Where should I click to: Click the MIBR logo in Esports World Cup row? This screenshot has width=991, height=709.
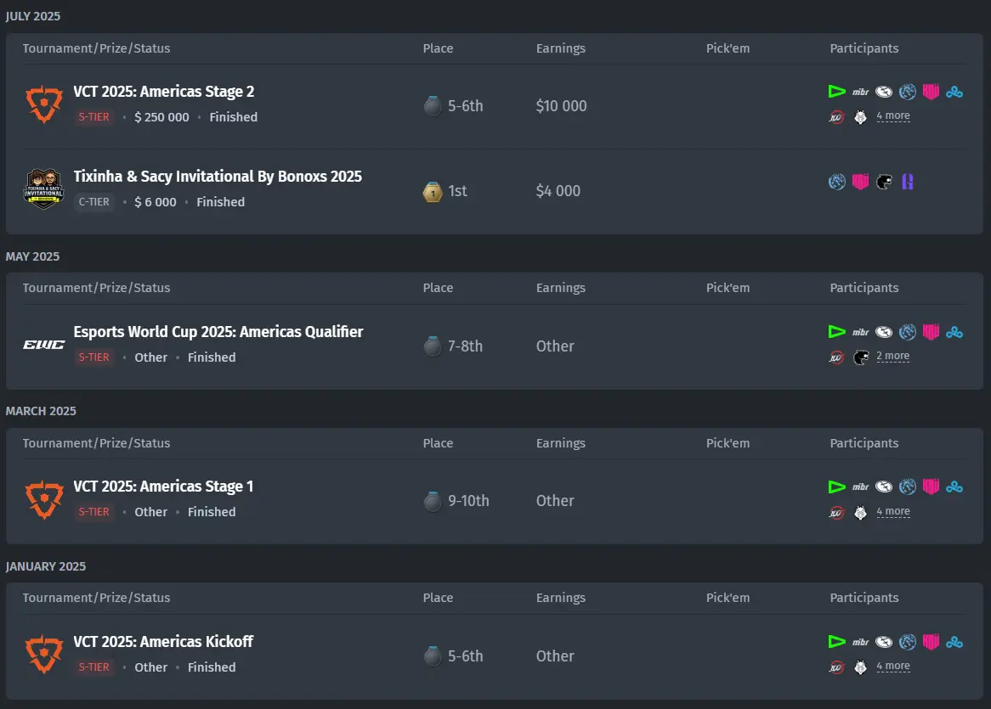point(860,332)
